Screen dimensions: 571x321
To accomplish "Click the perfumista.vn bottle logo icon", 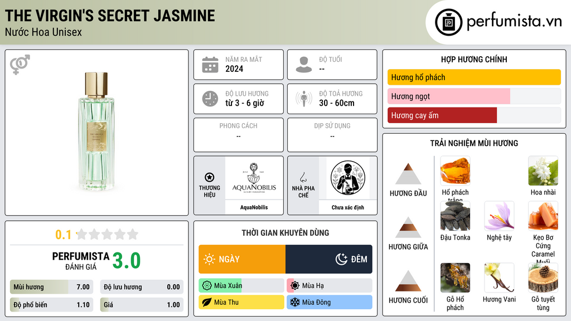I will tap(449, 22).
